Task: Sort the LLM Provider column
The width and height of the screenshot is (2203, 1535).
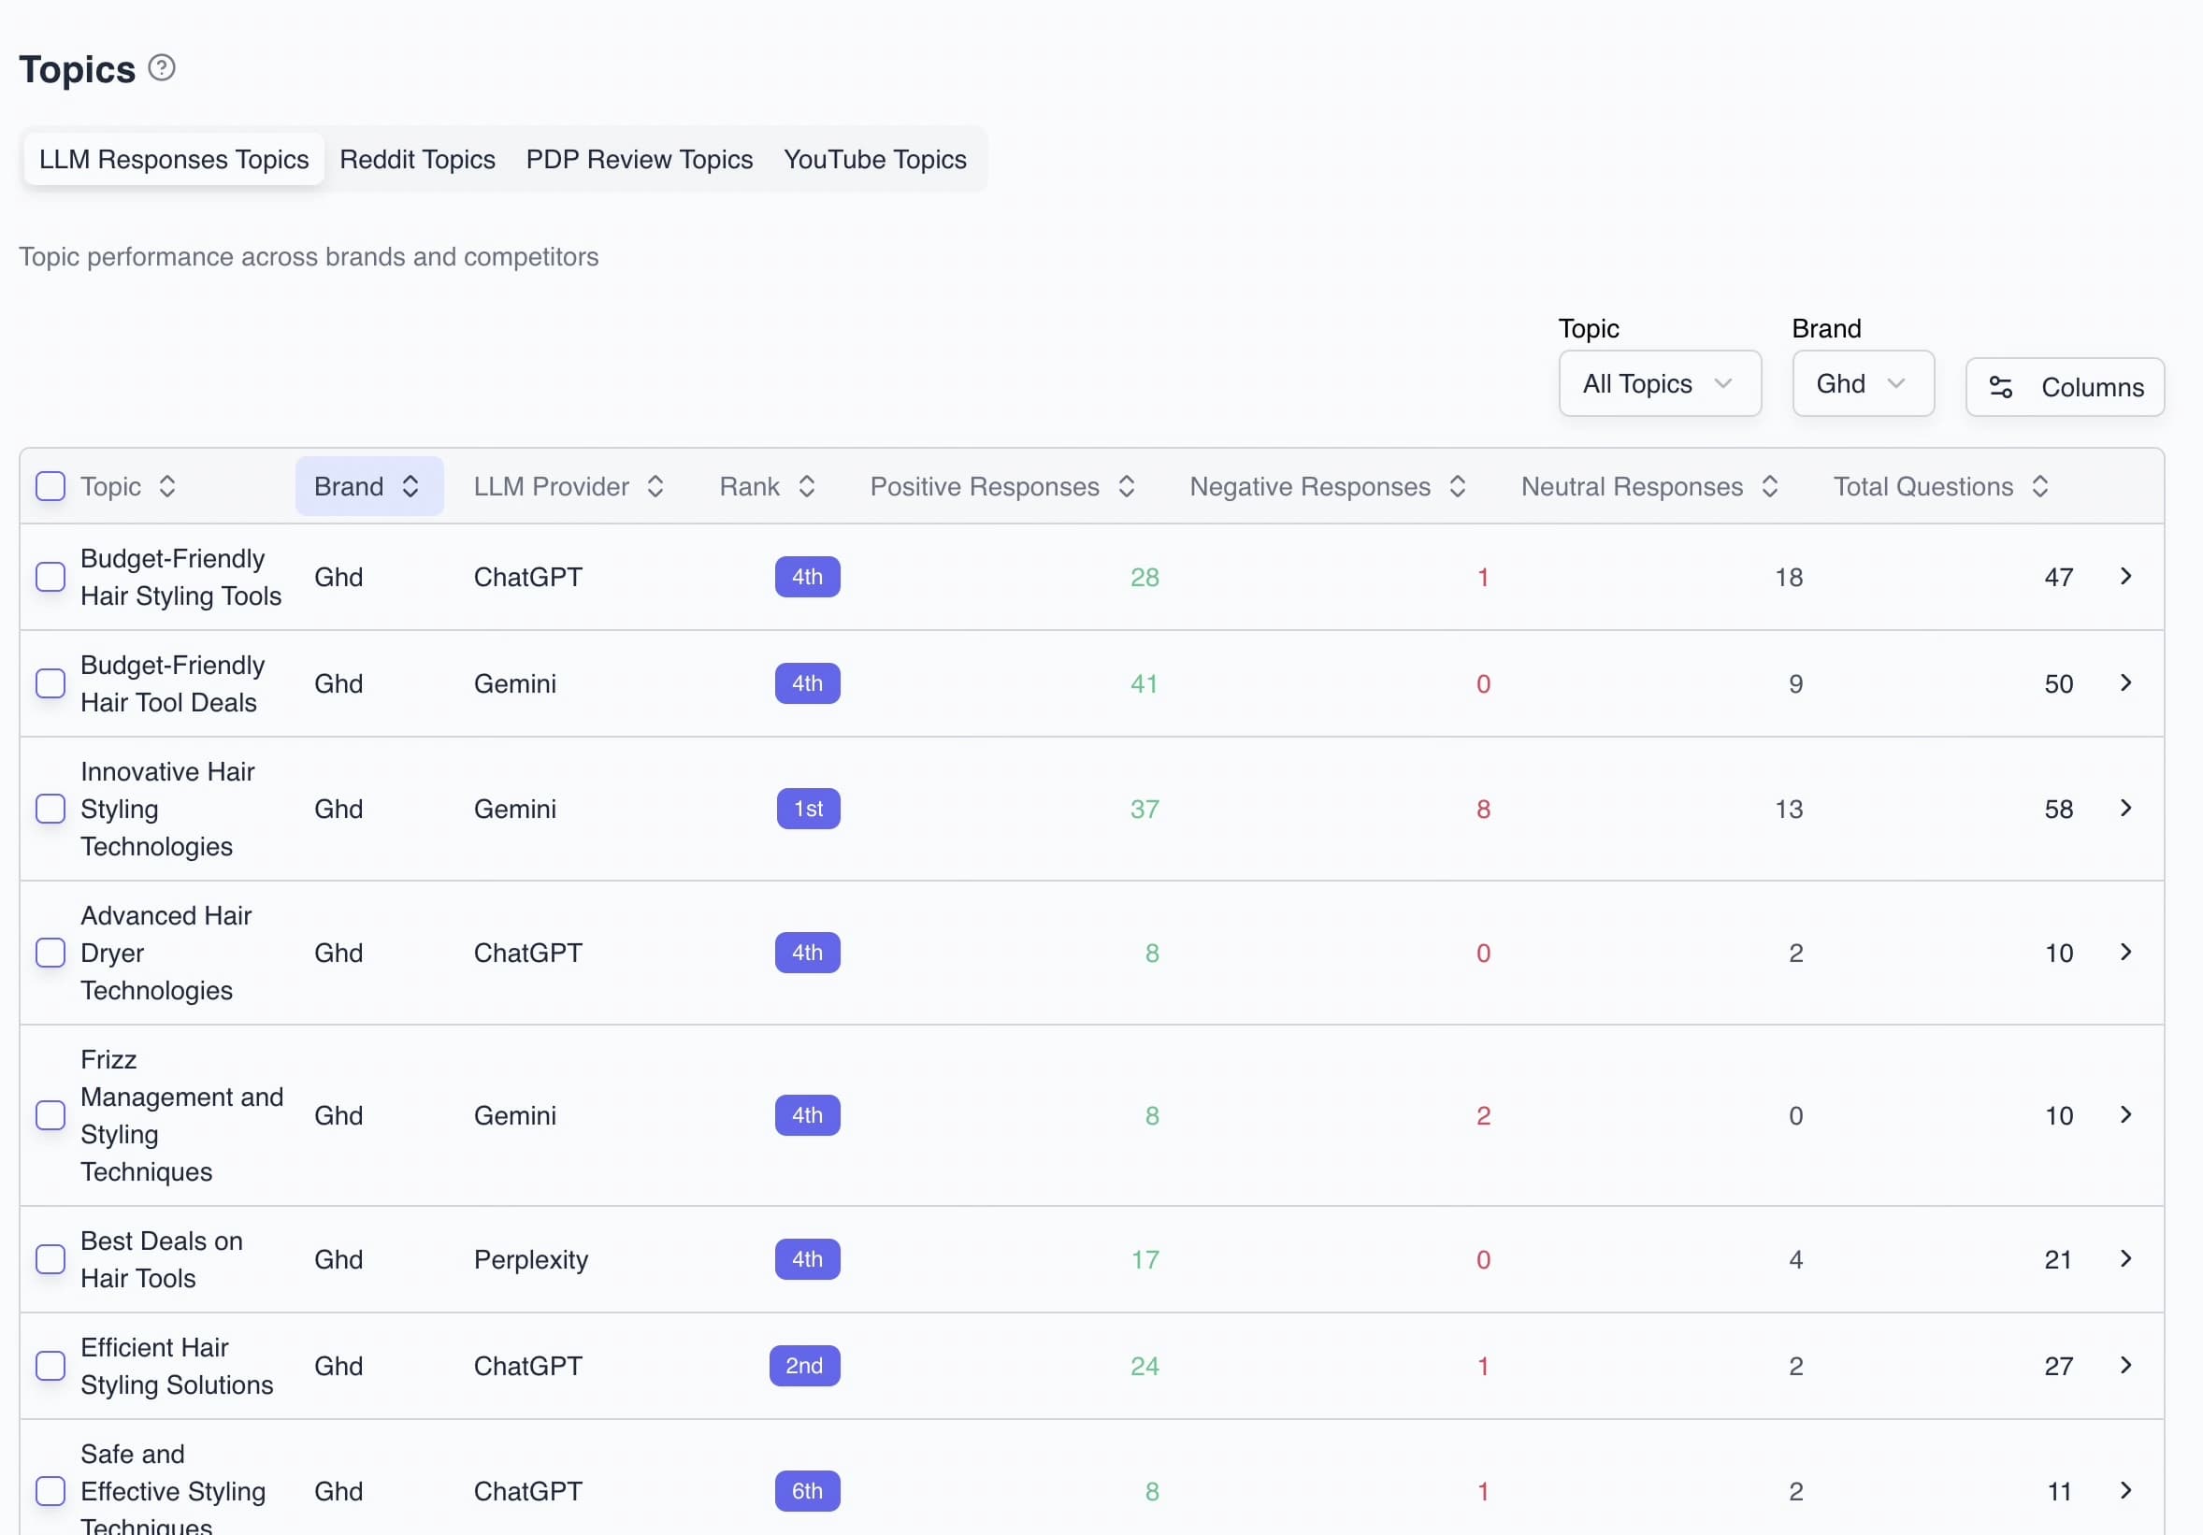Action: (x=655, y=486)
